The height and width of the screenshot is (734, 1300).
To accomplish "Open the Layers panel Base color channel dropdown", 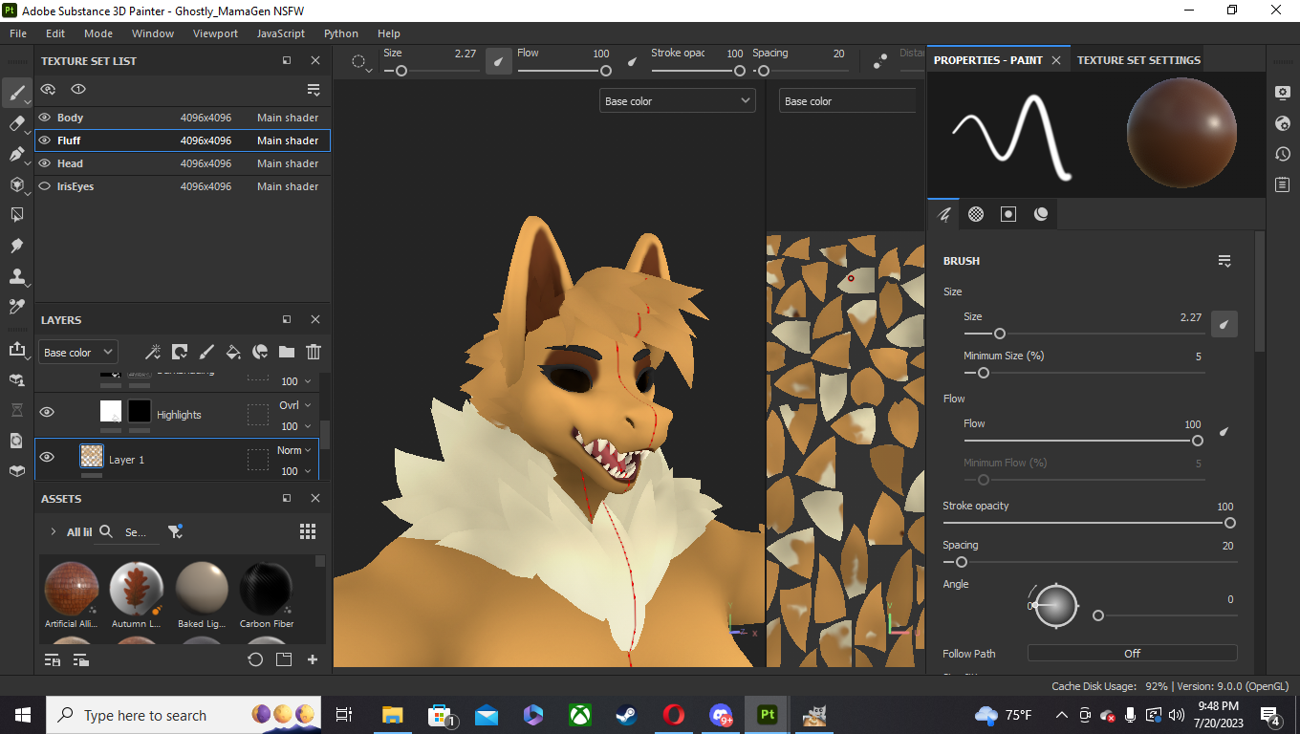I will pos(77,353).
